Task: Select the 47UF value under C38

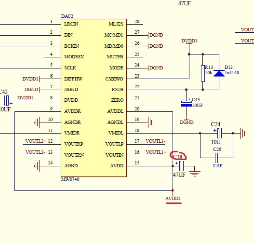Action: coord(179,175)
